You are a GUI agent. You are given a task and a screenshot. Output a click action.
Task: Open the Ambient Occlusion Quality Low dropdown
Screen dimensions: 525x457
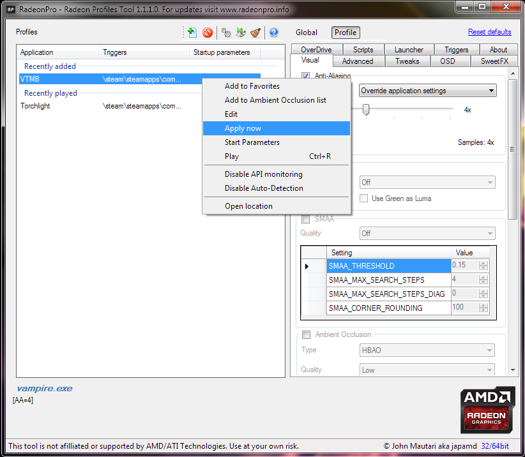click(x=427, y=370)
